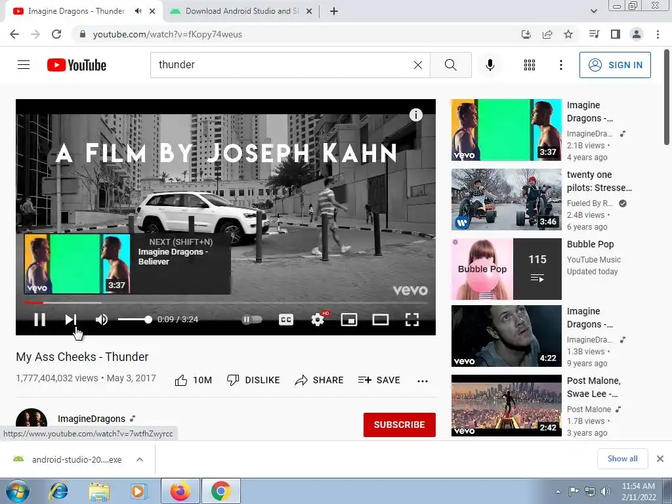
Task: Like the video with thumbs up
Action: coord(194,380)
